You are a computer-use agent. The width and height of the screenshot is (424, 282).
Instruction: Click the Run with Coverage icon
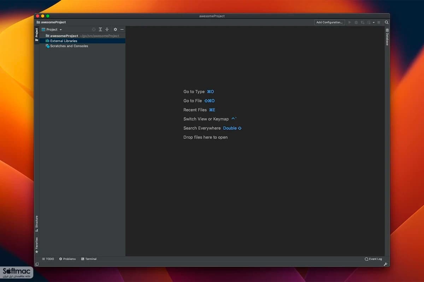(x=363, y=22)
